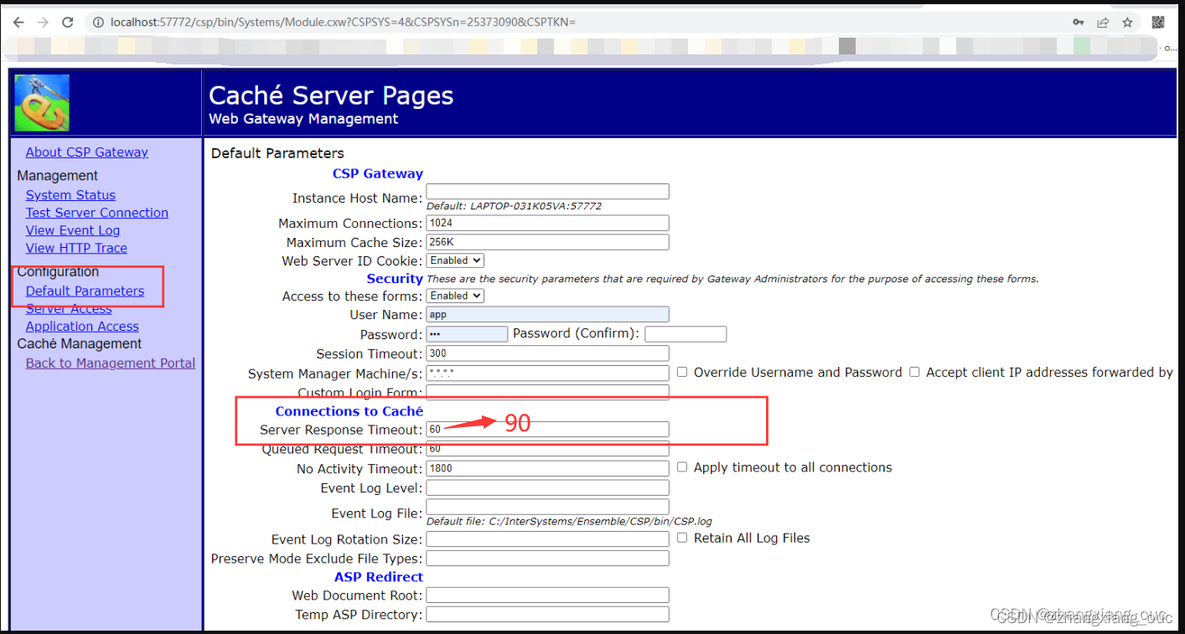1185x634 pixels.
Task: Click the share page icon
Action: pyautogui.click(x=1103, y=22)
